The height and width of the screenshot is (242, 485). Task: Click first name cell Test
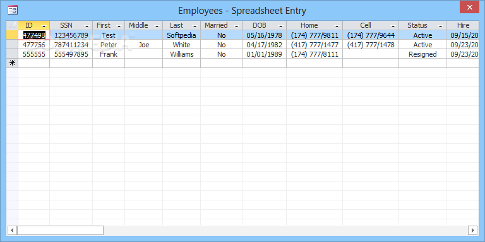coord(109,35)
